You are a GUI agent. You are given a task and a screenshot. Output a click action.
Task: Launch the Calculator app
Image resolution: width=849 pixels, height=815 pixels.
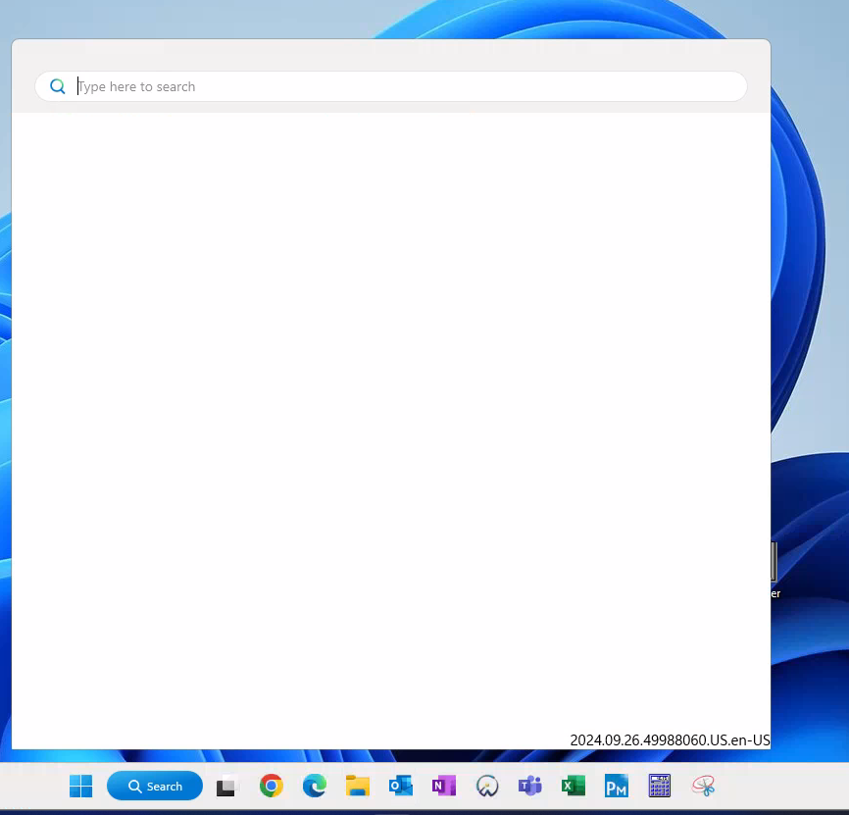(x=659, y=786)
